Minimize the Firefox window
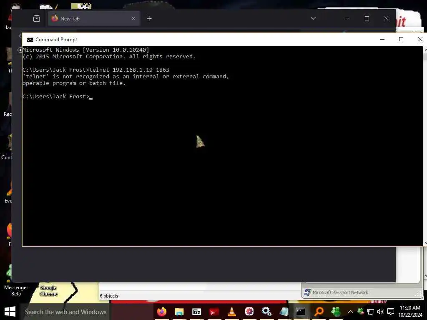The image size is (427, 320). pyautogui.click(x=348, y=18)
